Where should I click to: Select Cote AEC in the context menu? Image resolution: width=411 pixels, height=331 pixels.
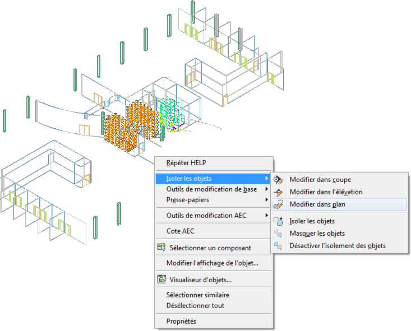point(214,231)
